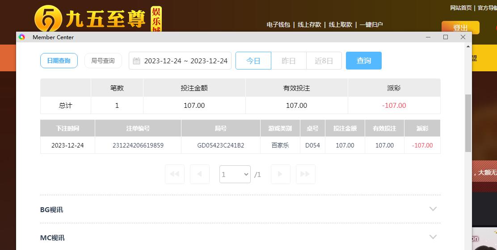
Task: Minimize the Member Center window
Action: pyautogui.click(x=428, y=37)
